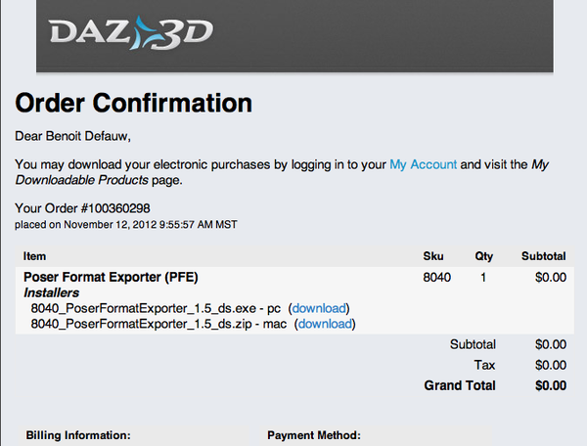Click the Order Confirmation heading
Viewport: 587px width, 446px height.
[134, 103]
